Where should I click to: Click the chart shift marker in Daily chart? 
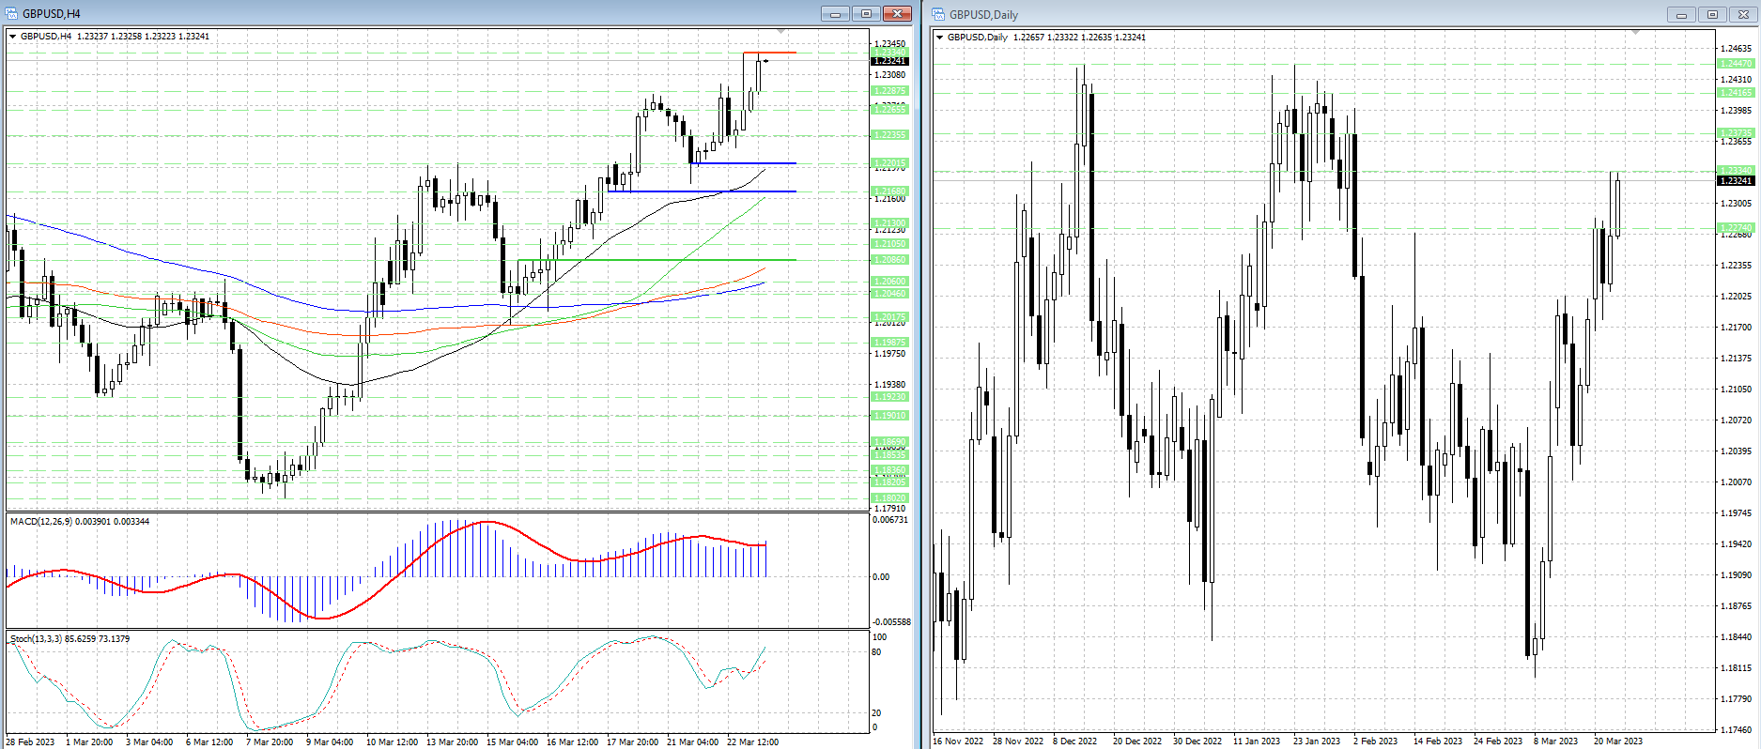[1635, 34]
